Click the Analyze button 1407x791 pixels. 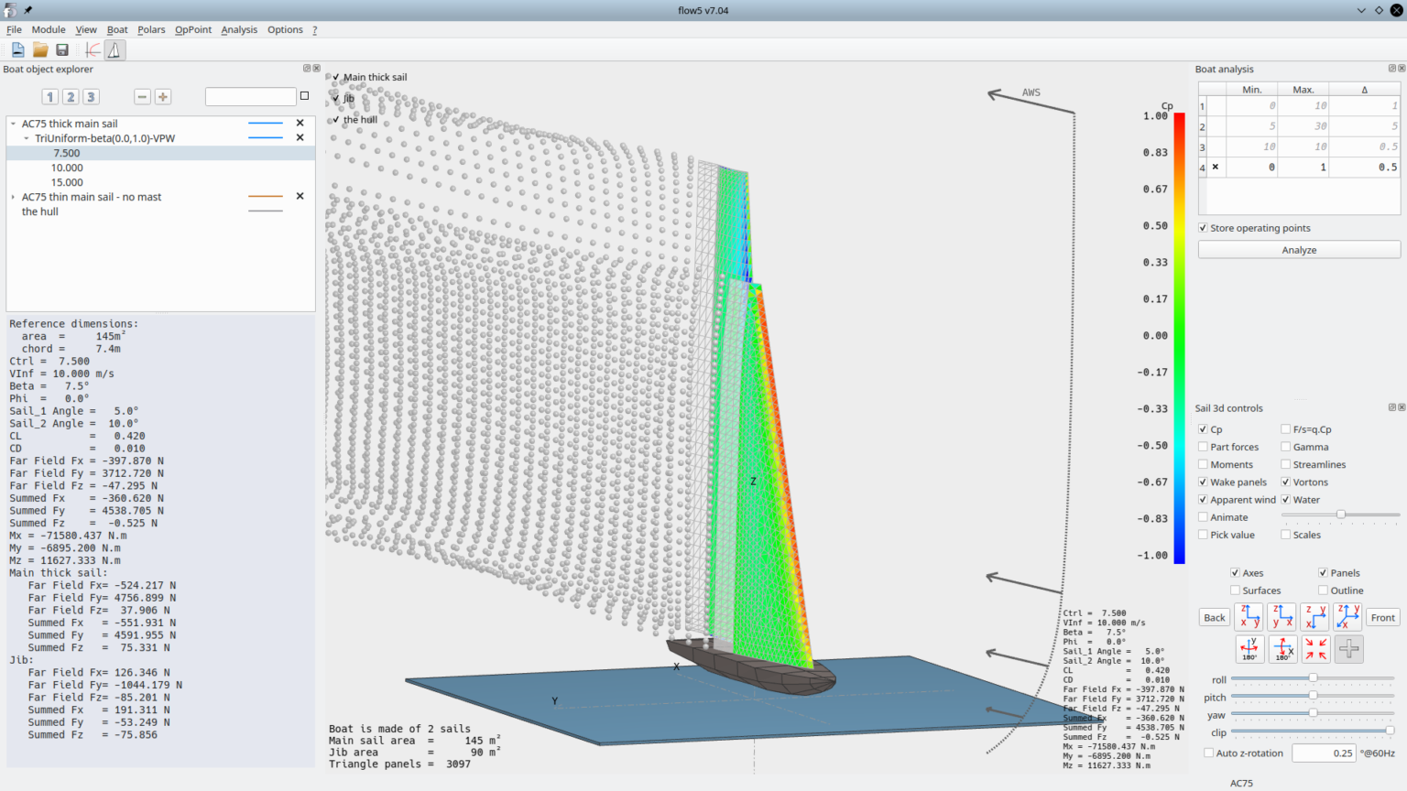click(1299, 250)
